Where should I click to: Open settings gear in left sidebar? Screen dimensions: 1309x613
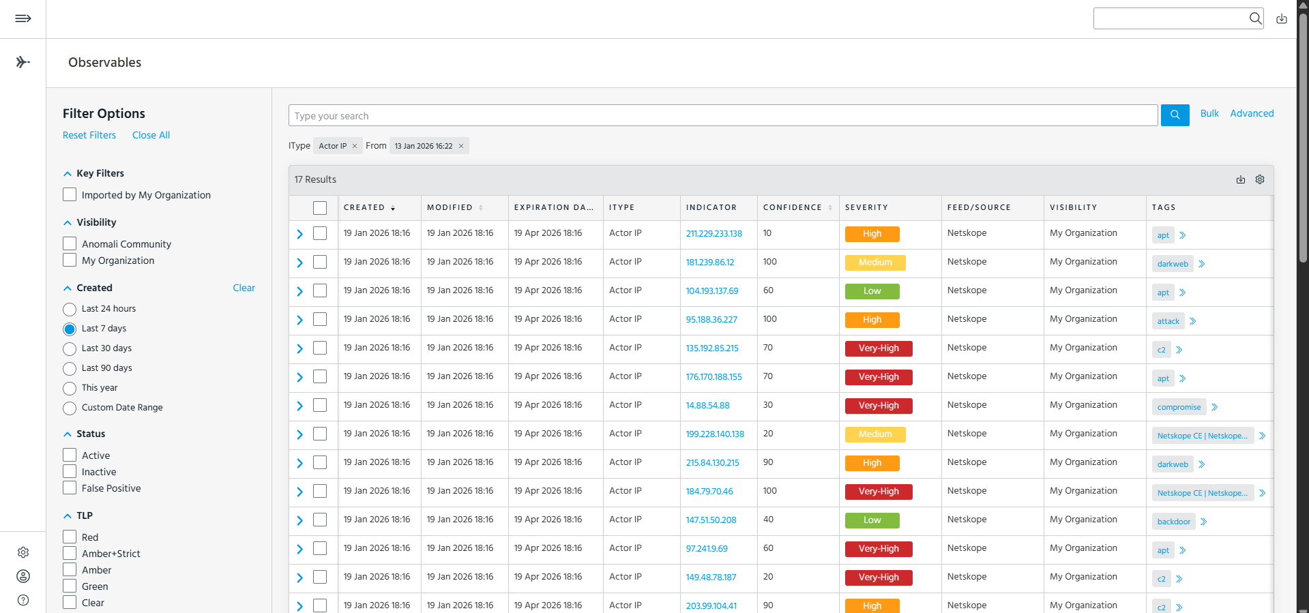click(x=23, y=552)
